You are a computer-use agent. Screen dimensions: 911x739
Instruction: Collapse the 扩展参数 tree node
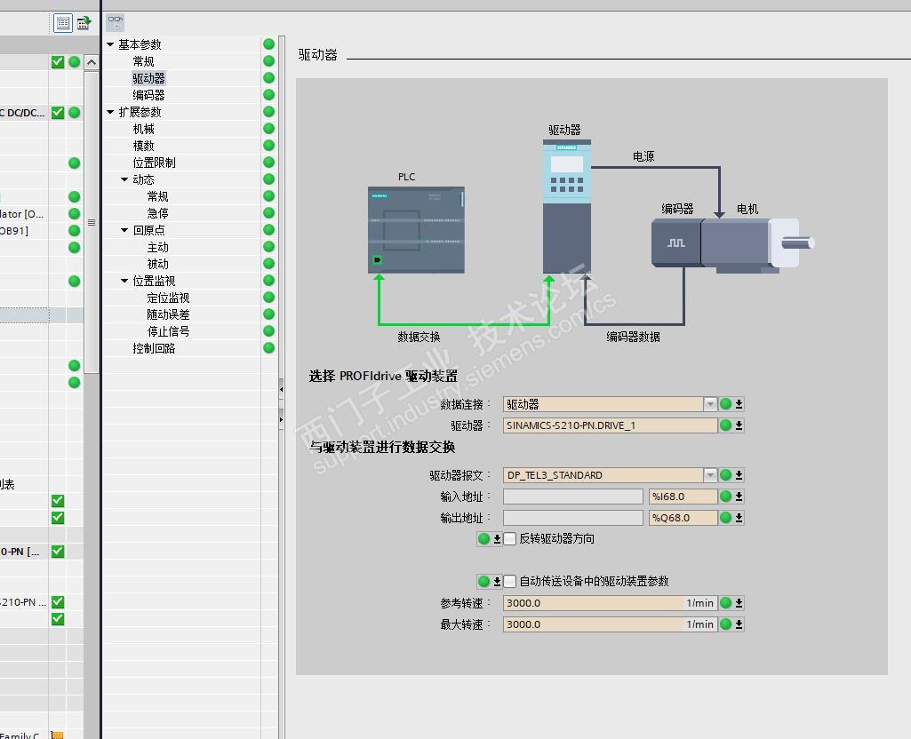pyautogui.click(x=110, y=111)
